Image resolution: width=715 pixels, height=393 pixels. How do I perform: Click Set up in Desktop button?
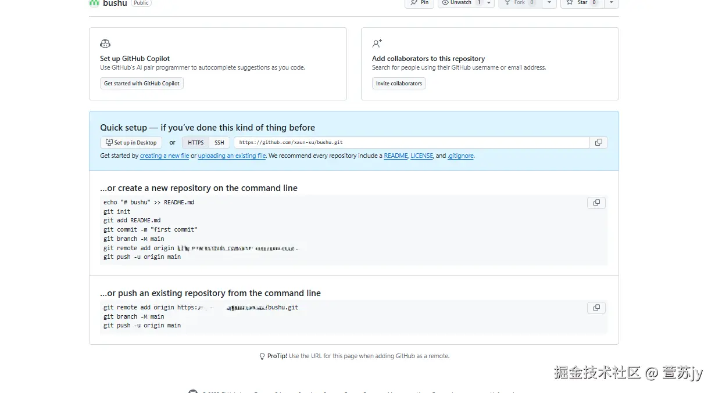click(x=131, y=143)
